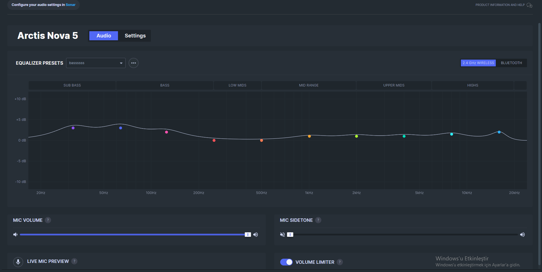The width and height of the screenshot is (542, 272).
Task: Select the red EQ point near 250Hz
Action: pyautogui.click(x=214, y=140)
